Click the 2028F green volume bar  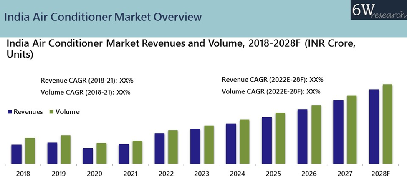387,124
